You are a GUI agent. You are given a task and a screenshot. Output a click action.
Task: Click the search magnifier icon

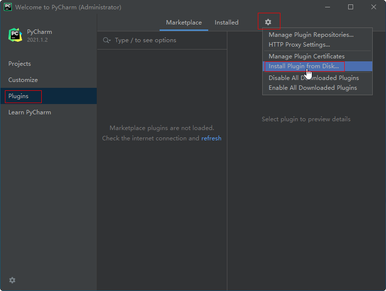coord(107,40)
